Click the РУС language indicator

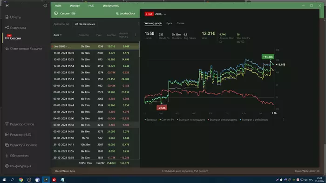pos(311,180)
